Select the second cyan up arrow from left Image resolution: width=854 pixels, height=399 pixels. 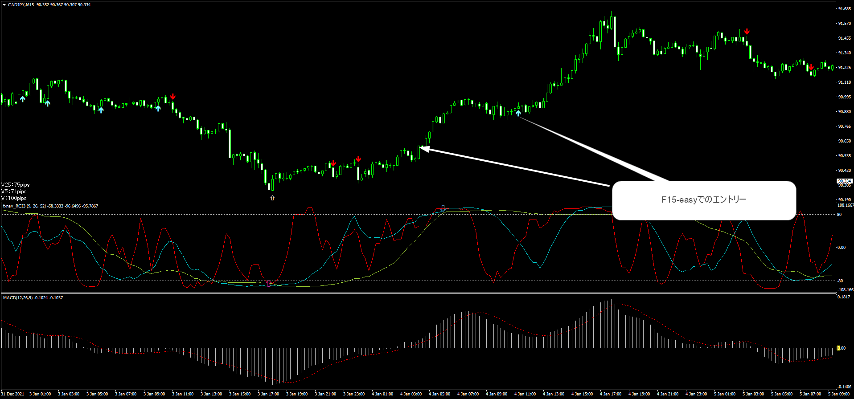click(x=48, y=103)
